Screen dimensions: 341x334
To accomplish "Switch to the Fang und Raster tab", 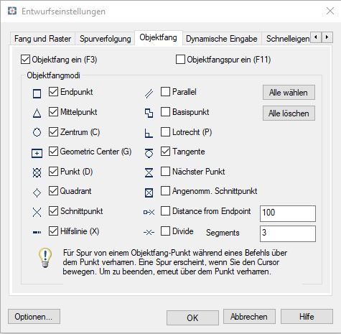I will tap(42, 39).
